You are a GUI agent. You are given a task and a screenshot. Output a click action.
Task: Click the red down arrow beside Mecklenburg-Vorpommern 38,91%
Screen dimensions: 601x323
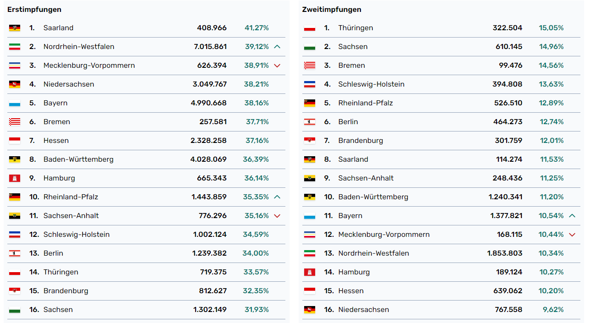(277, 66)
